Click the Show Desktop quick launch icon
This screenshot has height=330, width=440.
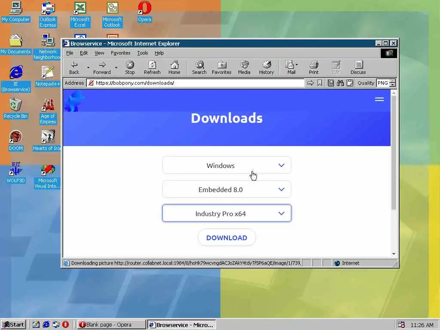(36, 325)
